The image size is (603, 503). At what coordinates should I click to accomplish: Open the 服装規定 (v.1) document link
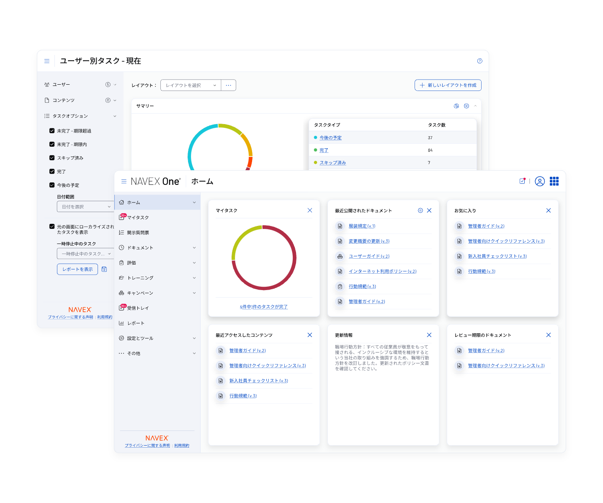point(362,226)
